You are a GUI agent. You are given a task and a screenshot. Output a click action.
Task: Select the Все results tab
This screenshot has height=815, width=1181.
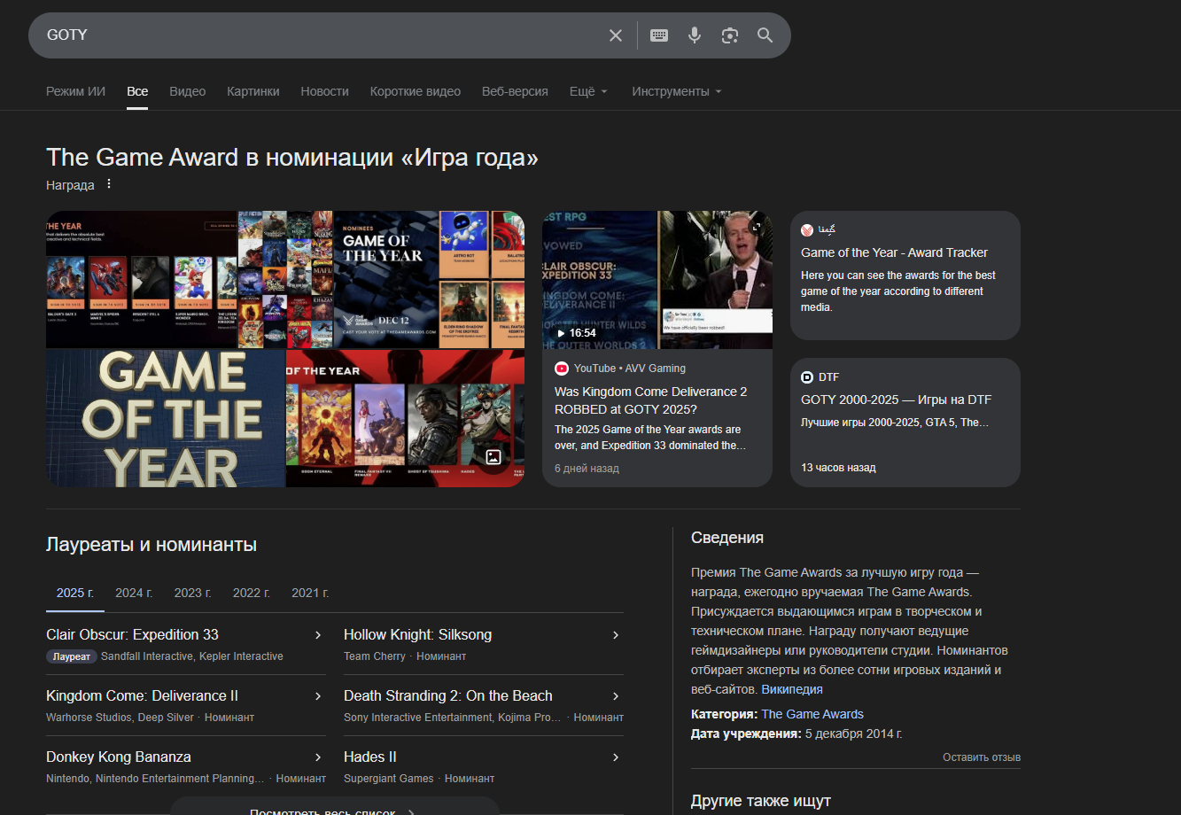point(137,91)
